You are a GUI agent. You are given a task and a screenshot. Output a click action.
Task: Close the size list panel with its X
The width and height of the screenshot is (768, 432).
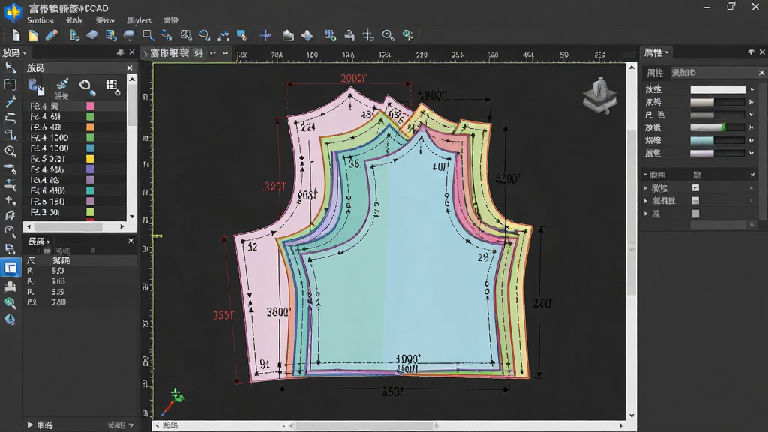pyautogui.click(x=130, y=68)
